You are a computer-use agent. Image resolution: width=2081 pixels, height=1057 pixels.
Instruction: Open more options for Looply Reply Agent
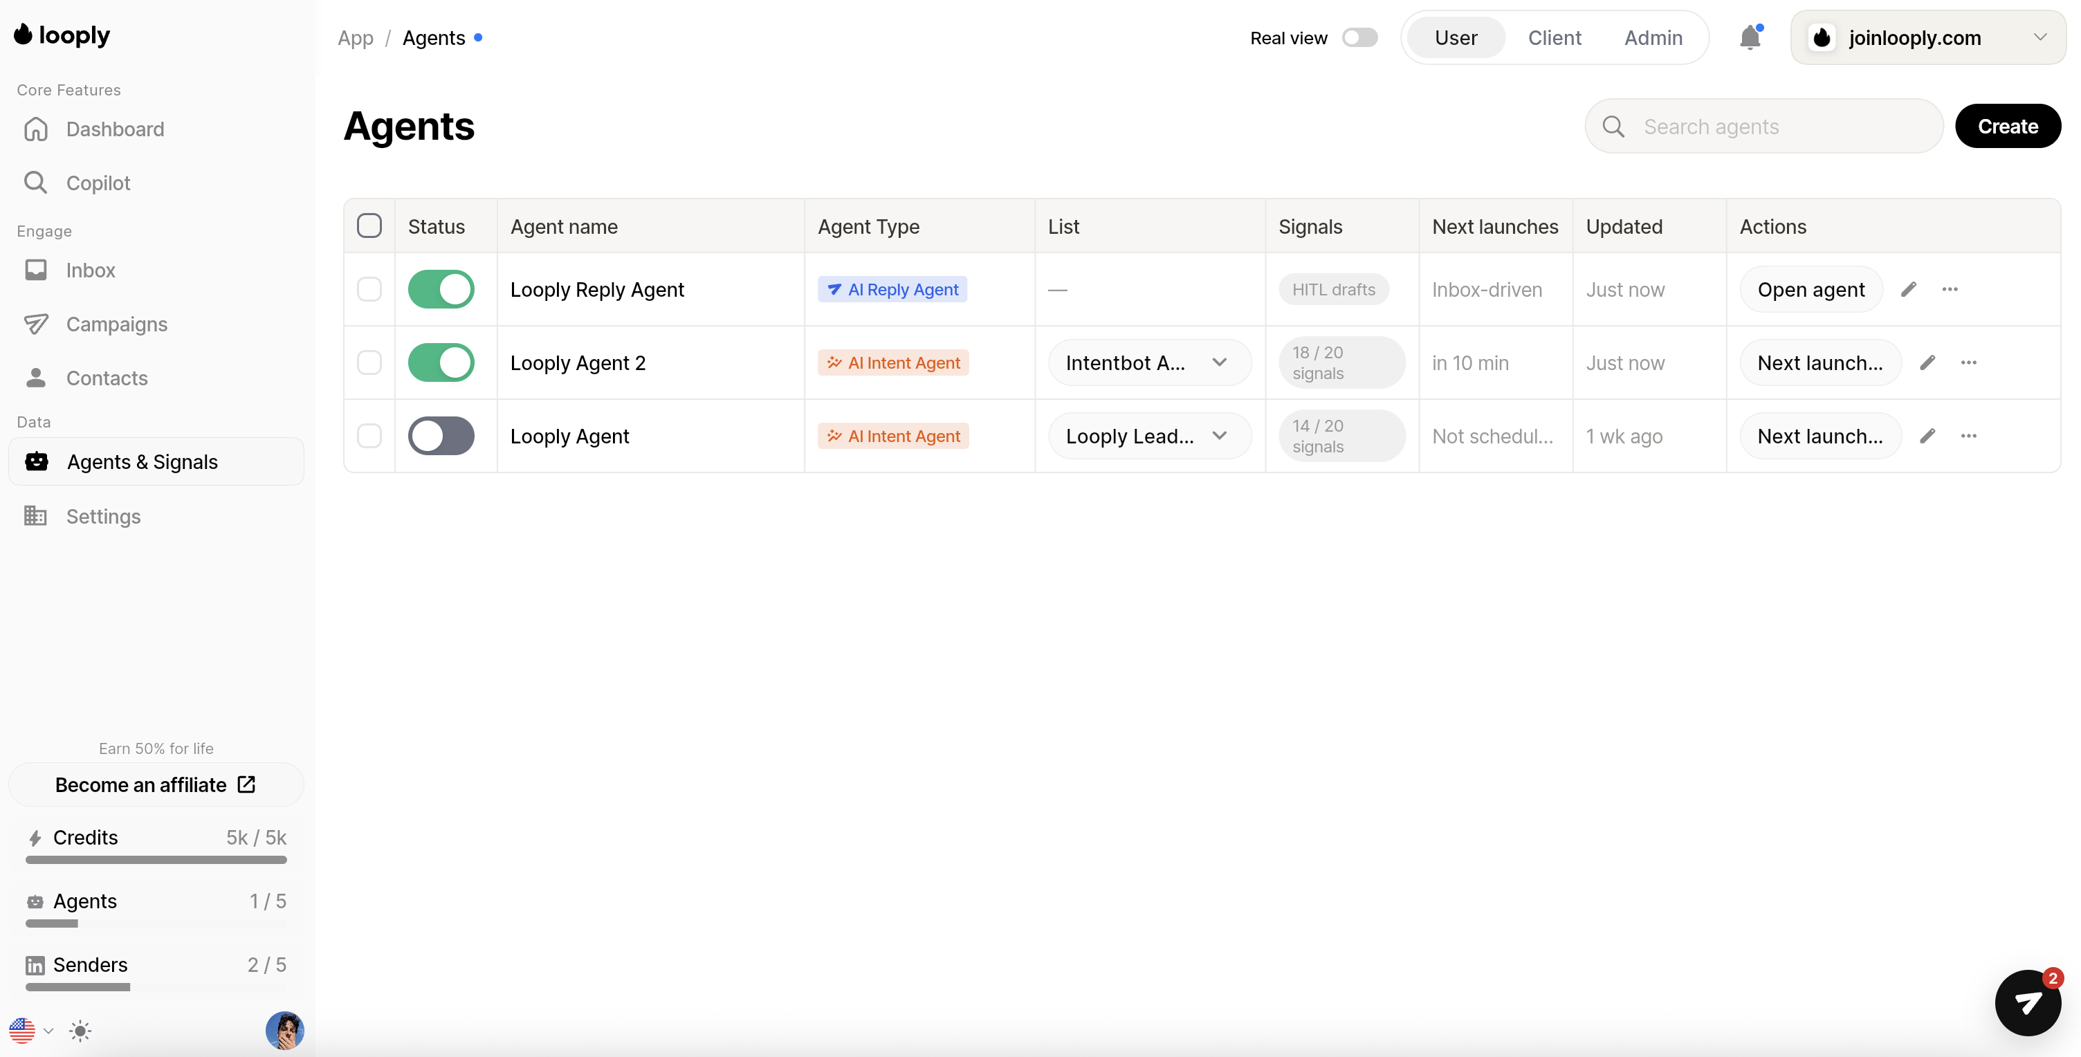pos(1950,289)
